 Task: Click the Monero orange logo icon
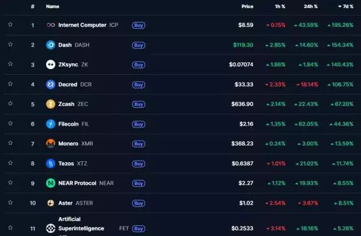pyautogui.click(x=51, y=144)
